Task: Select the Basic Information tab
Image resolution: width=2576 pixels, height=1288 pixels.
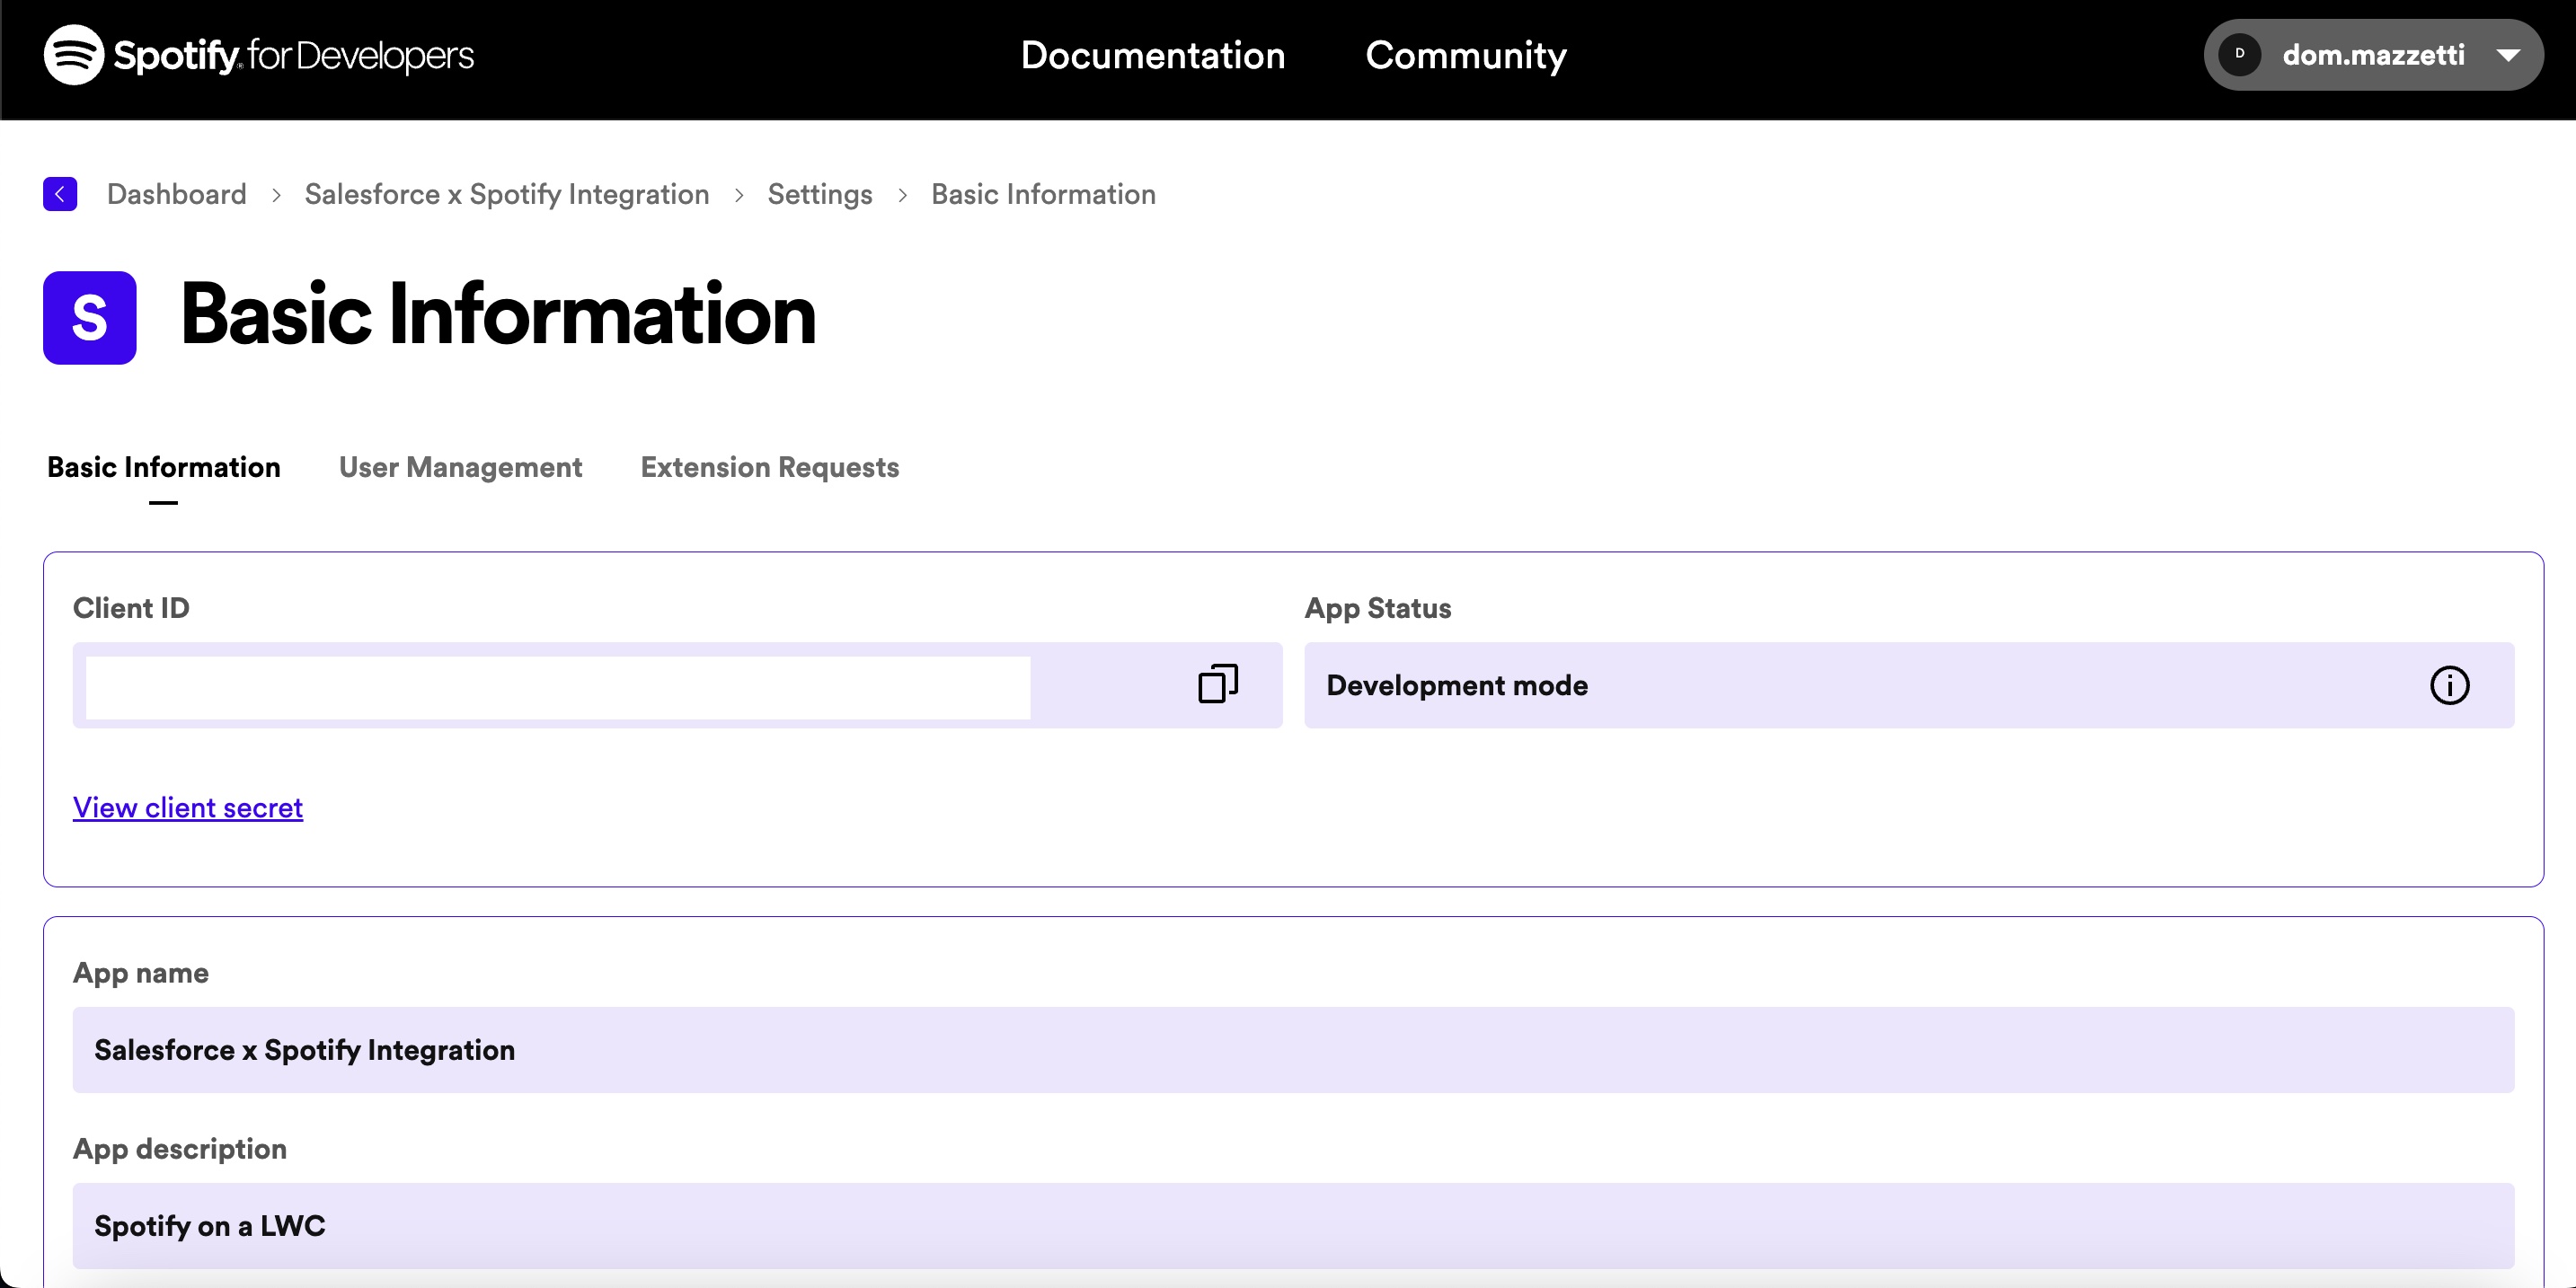Action: point(164,467)
